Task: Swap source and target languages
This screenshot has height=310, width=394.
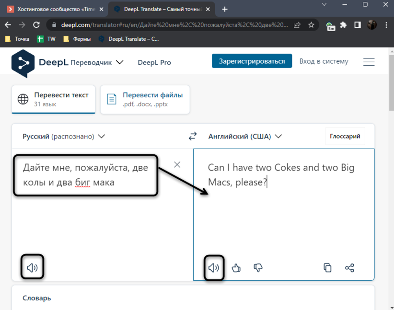Action: pos(193,136)
